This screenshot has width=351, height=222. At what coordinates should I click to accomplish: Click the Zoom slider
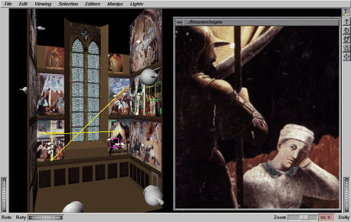[302, 217]
